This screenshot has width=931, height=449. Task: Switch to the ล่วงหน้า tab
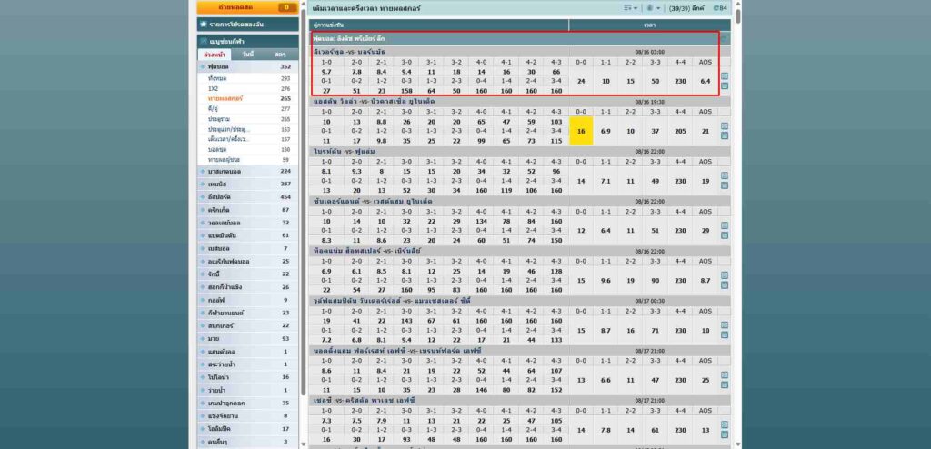[215, 55]
